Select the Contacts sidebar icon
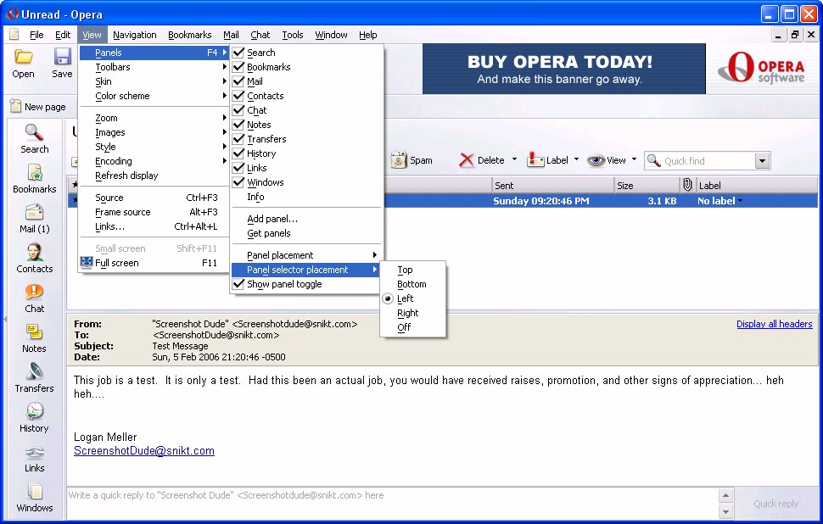The image size is (823, 524). tap(35, 258)
